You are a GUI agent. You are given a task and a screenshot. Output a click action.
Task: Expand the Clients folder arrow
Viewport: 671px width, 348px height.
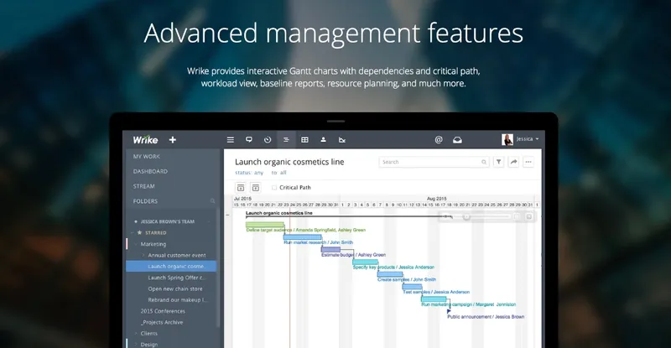(136, 334)
